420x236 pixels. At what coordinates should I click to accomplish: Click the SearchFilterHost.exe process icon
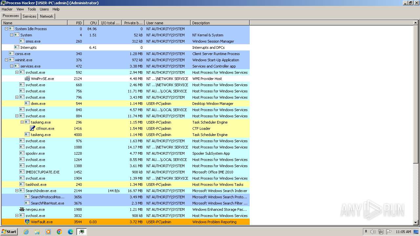pos(27,203)
